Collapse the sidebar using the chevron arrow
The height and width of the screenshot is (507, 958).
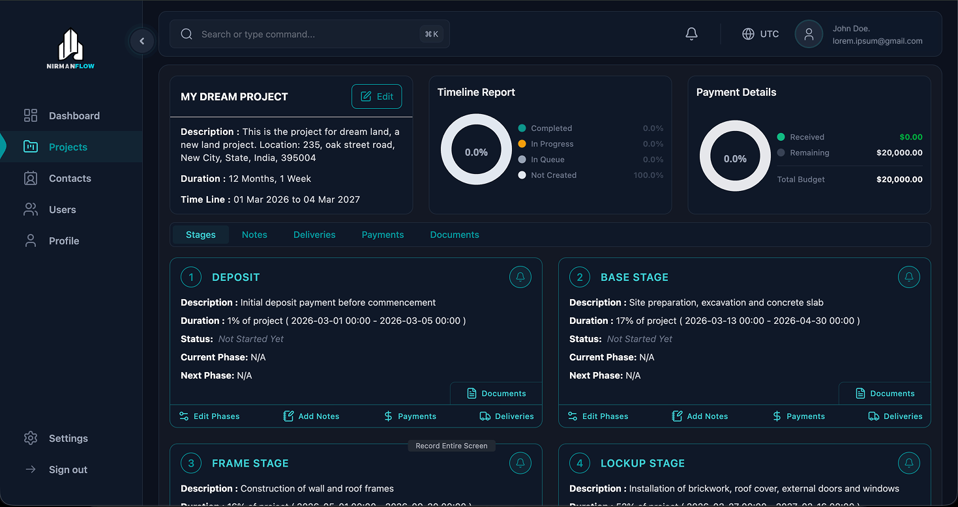142,40
